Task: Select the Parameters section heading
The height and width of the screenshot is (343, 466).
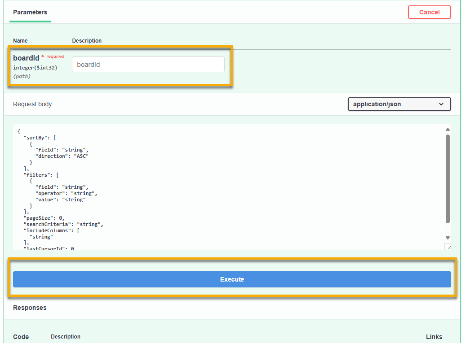Action: [30, 12]
